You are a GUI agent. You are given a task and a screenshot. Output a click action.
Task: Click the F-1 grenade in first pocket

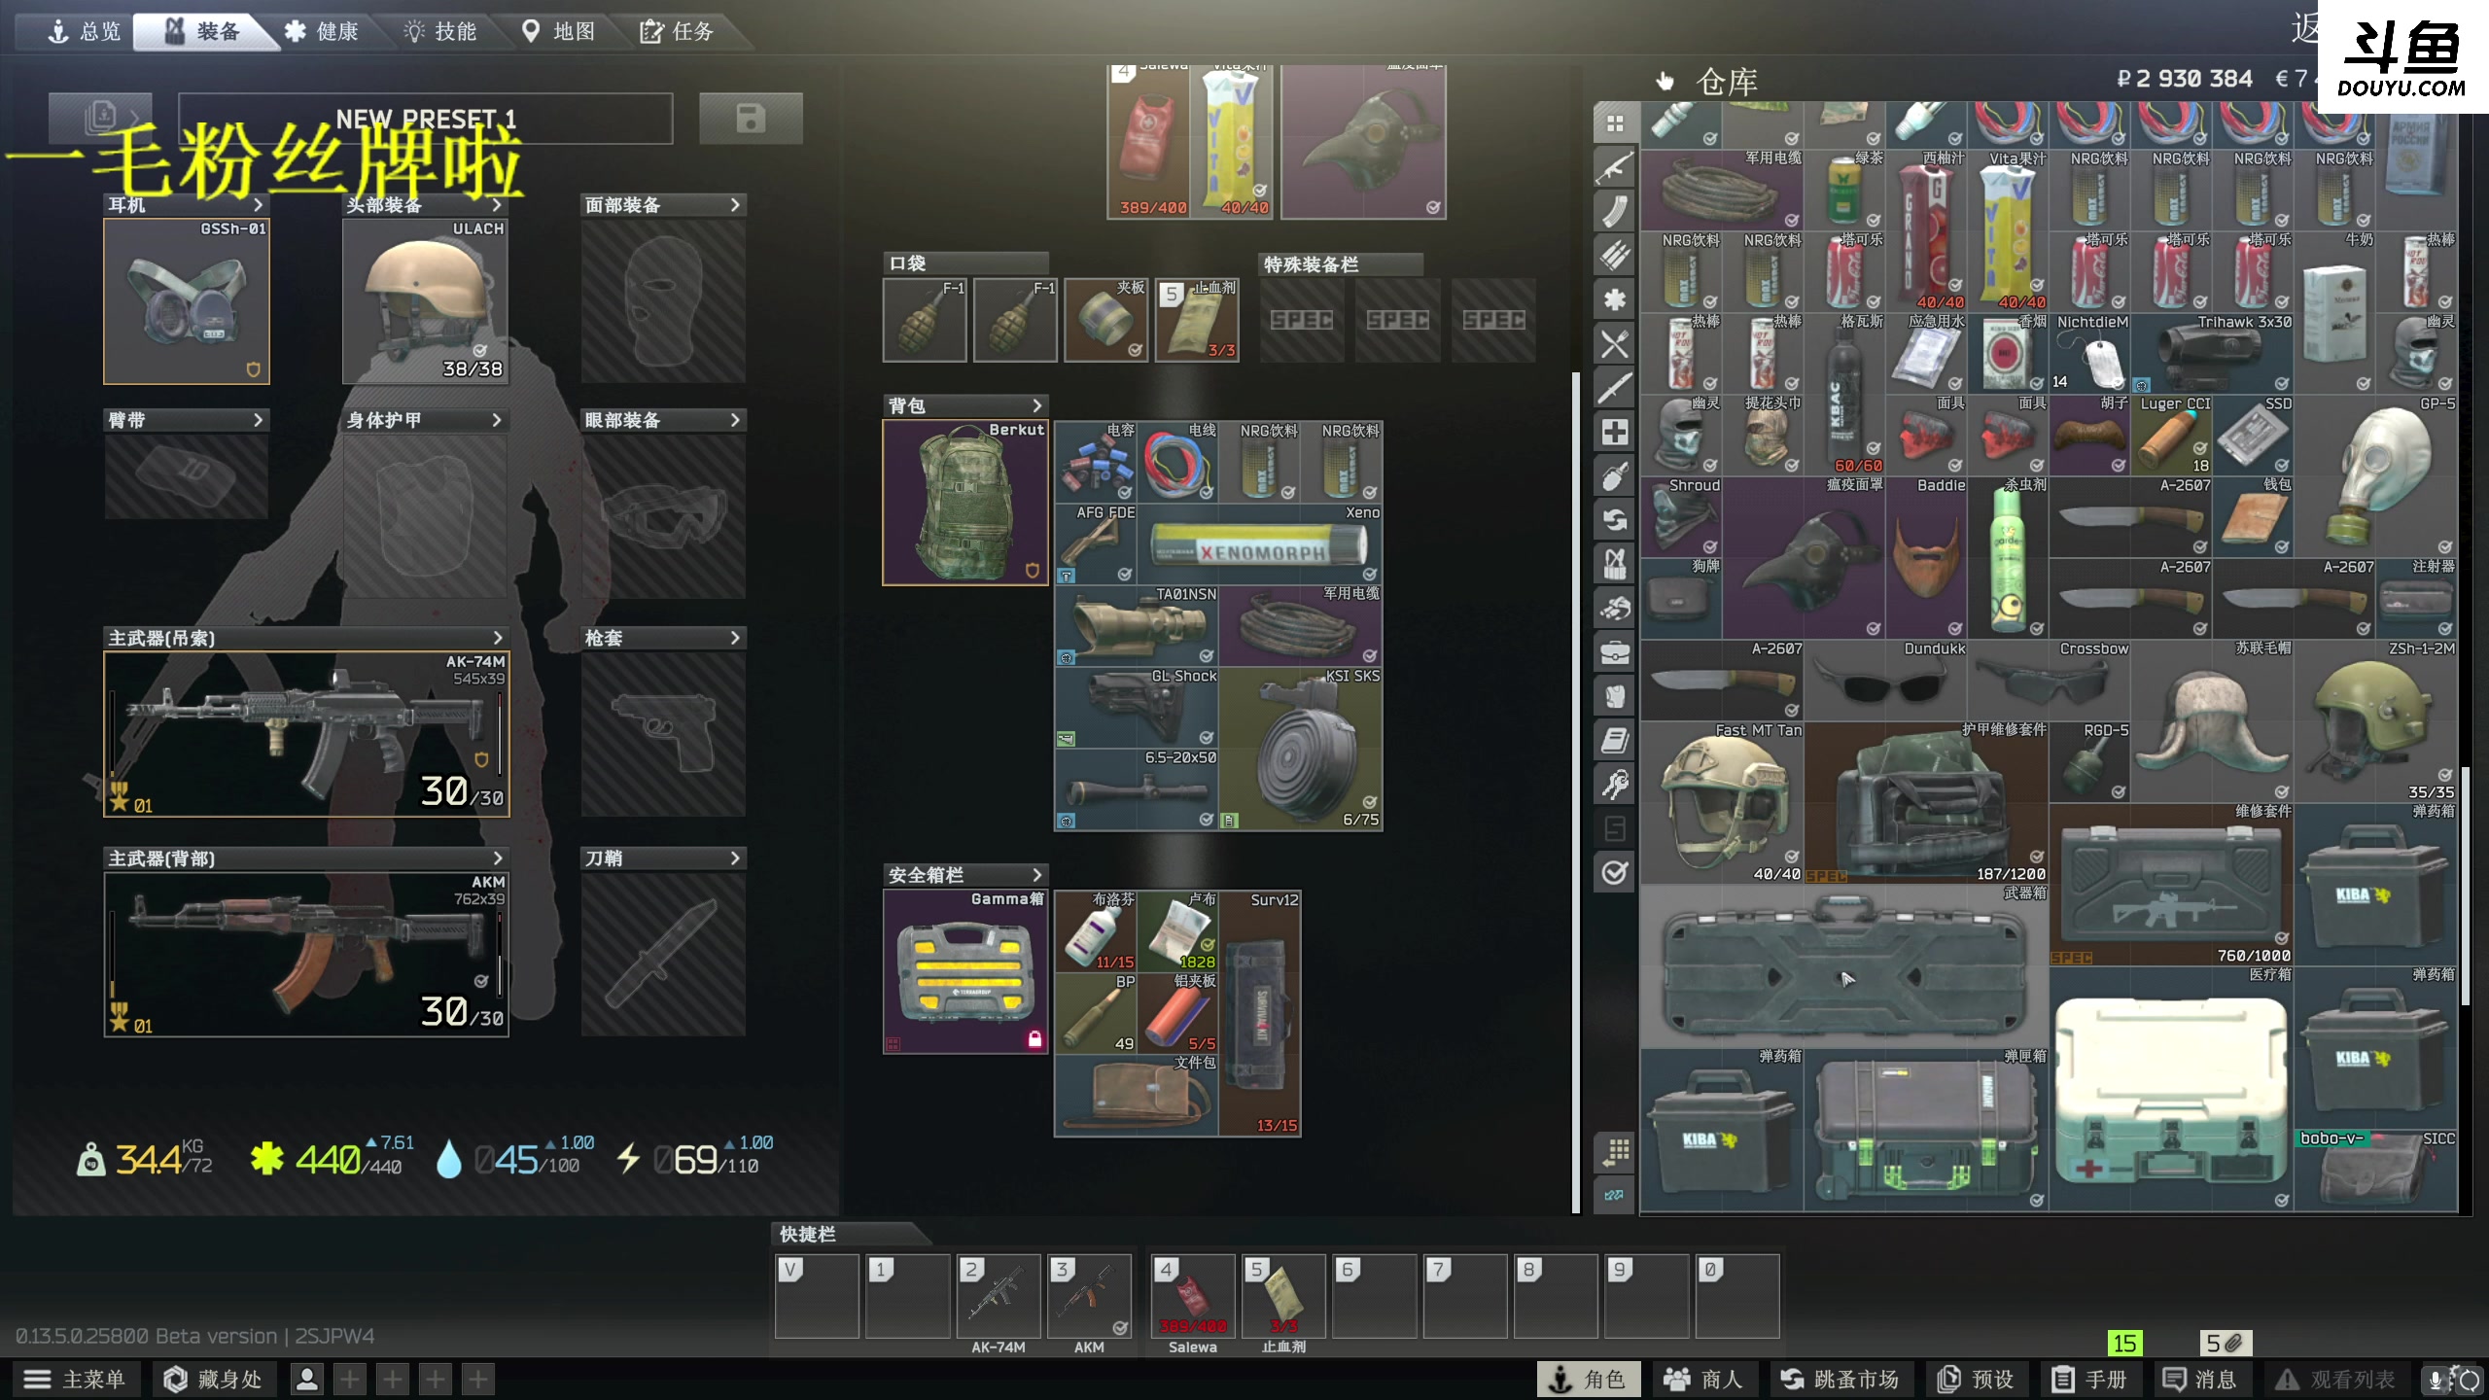click(x=925, y=320)
